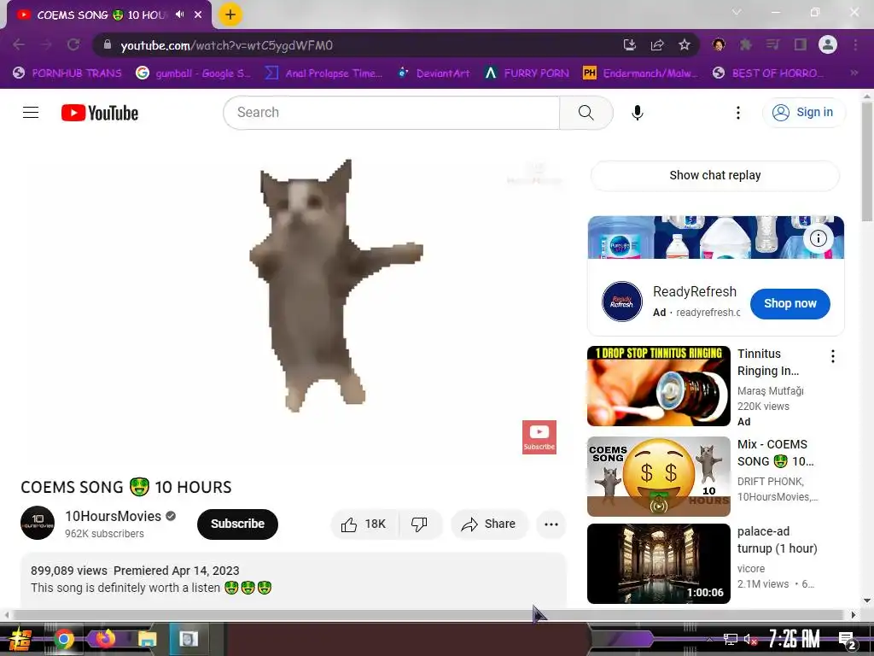Expand the video description box
The height and width of the screenshot is (656, 874).
294,580
